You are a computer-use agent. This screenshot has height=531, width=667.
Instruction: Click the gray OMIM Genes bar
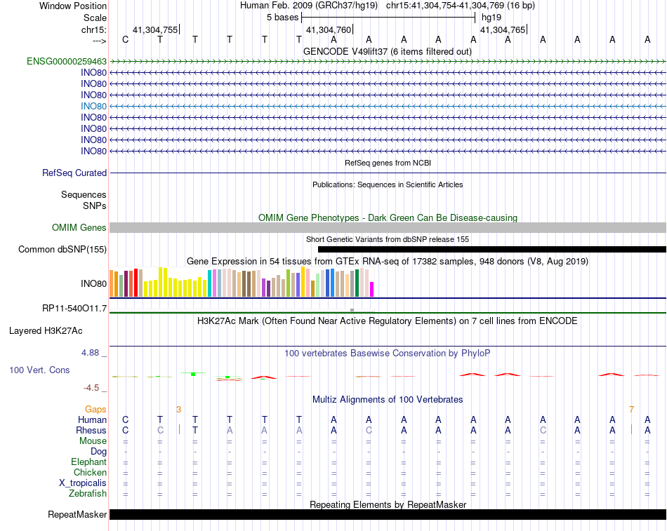coord(388,227)
